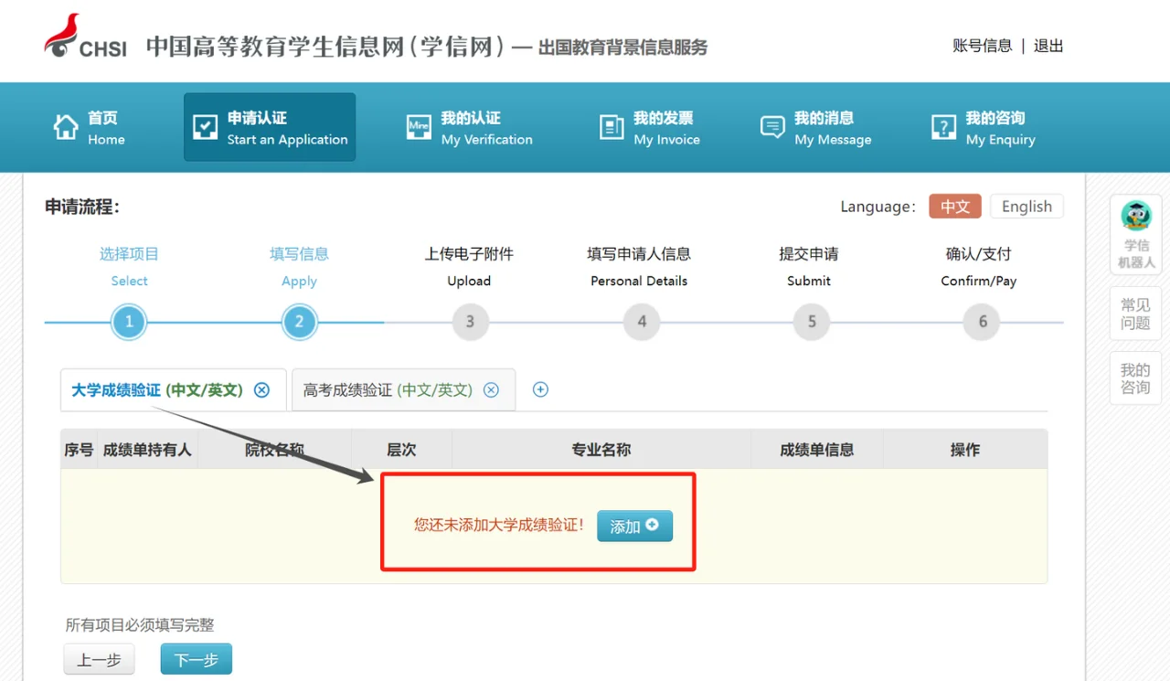The width and height of the screenshot is (1170, 681).
Task: Go to Home via house icon
Action: coord(66,127)
